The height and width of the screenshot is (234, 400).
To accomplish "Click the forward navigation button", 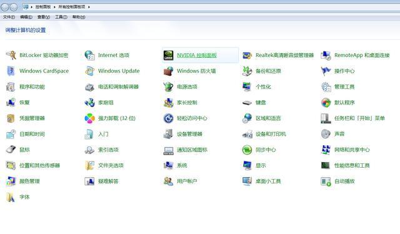I will (14, 7).
